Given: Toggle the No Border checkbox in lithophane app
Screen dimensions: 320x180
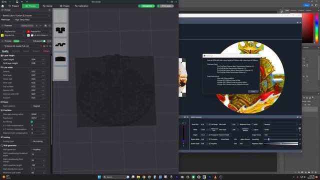Looking at the screenshot, I should coord(209,139).
